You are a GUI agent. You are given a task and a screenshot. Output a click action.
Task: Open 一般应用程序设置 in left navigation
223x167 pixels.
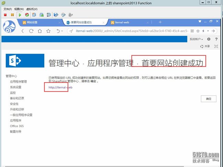pyautogui.click(x=21, y=115)
